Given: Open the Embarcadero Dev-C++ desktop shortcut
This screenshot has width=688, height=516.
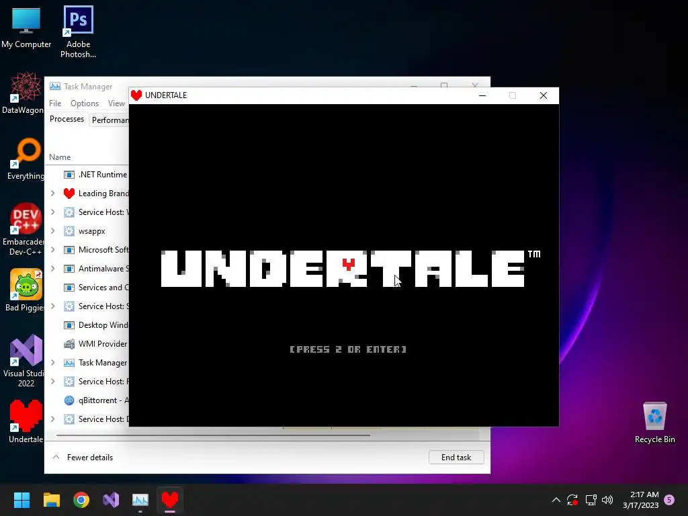Looking at the screenshot, I should pos(24,229).
